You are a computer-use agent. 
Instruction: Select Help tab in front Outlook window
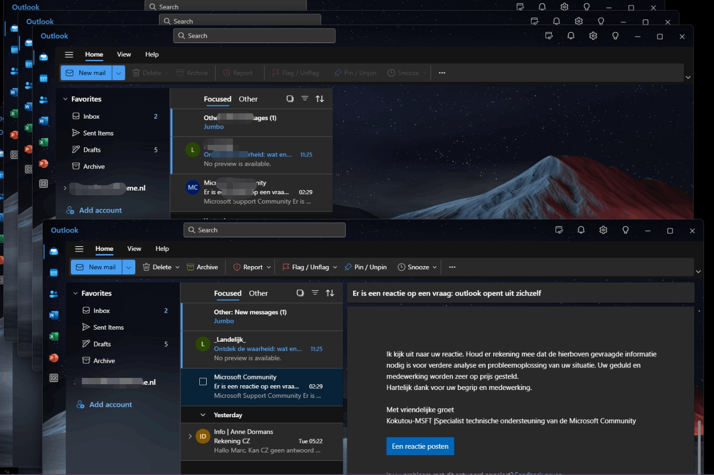(162, 249)
